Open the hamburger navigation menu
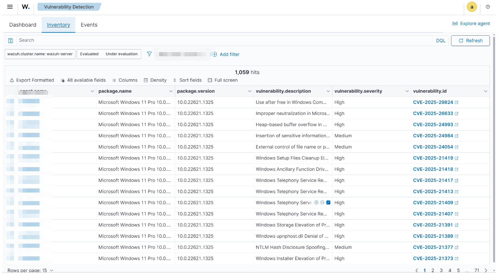Screen dimensions: 504x279 coord(10,7)
